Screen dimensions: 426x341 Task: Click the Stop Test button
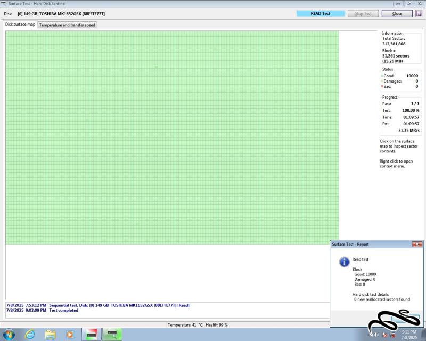(363, 13)
